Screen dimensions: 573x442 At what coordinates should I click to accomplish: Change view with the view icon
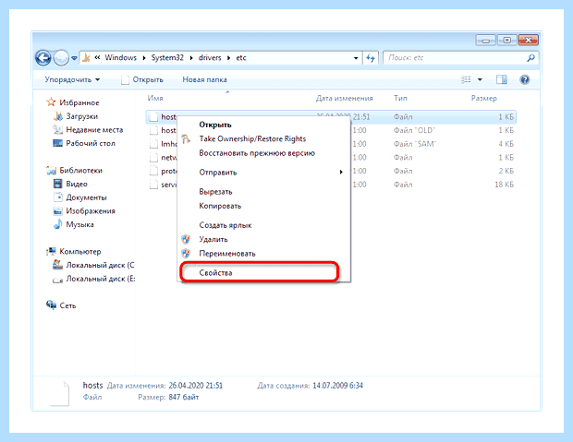[x=466, y=79]
